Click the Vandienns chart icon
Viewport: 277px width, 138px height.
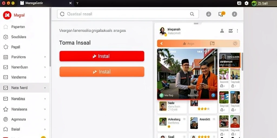point(6,77)
